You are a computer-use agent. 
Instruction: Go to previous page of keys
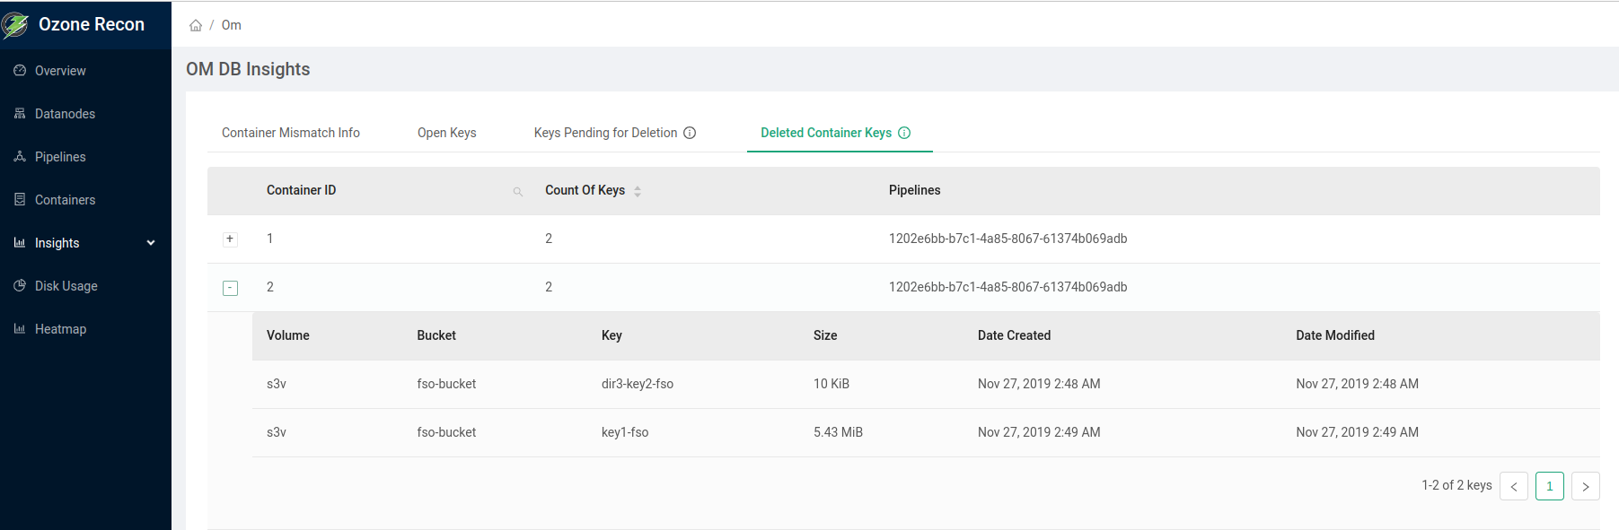pos(1513,486)
